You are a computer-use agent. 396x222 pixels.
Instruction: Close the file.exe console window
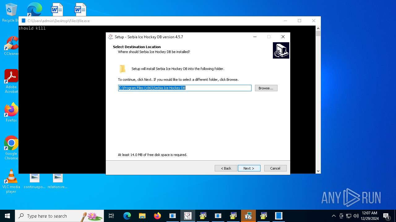pyautogui.click(x=314, y=21)
